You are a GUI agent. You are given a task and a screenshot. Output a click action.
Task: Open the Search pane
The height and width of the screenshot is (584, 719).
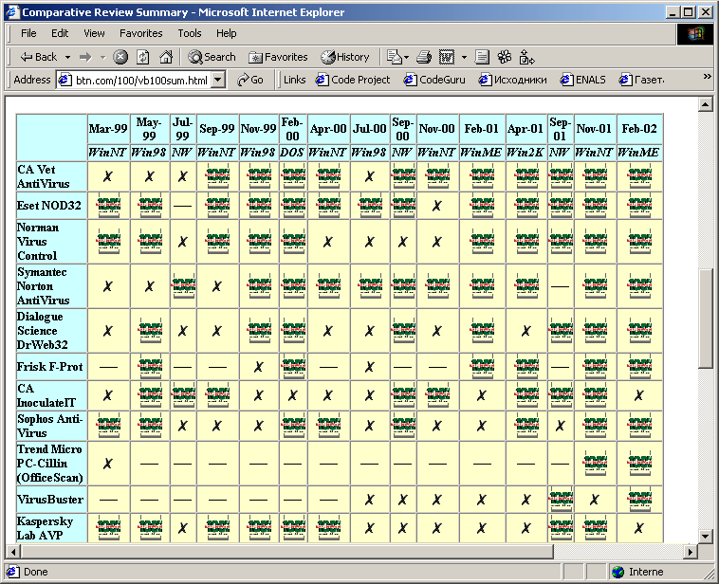[x=211, y=57]
